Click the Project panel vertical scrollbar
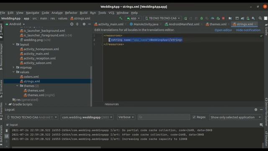This screenshot has width=268, height=151. click(91, 86)
